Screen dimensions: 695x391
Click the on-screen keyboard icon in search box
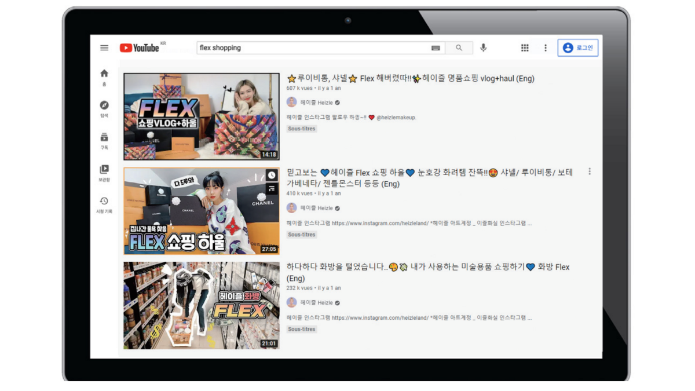click(436, 48)
